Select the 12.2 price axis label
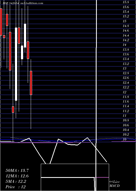This screenshot has width=136, height=191. (126, 87)
